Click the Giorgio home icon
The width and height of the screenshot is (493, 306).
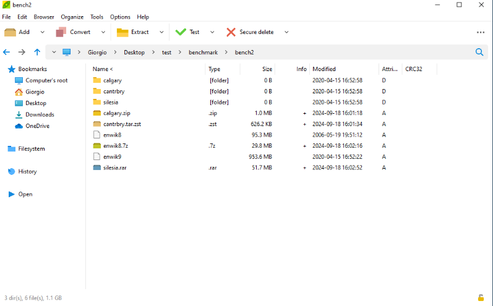click(x=19, y=91)
